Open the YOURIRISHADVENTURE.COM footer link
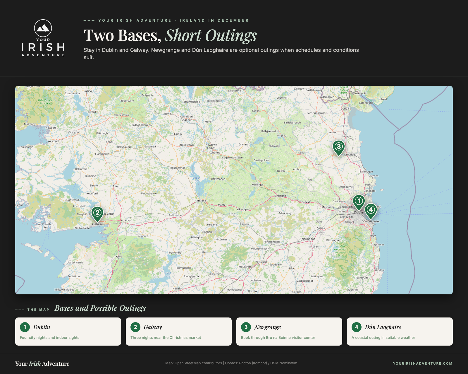The height and width of the screenshot is (374, 468). click(x=423, y=363)
